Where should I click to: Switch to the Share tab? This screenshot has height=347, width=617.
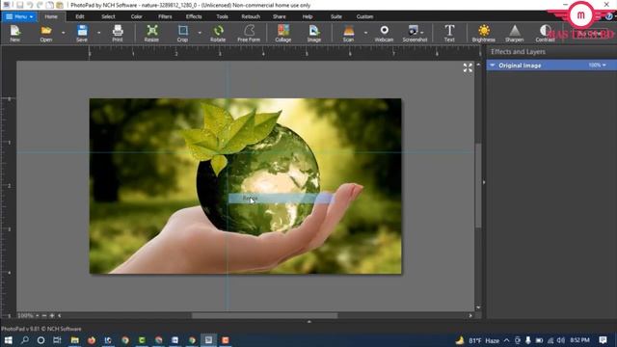point(279,16)
